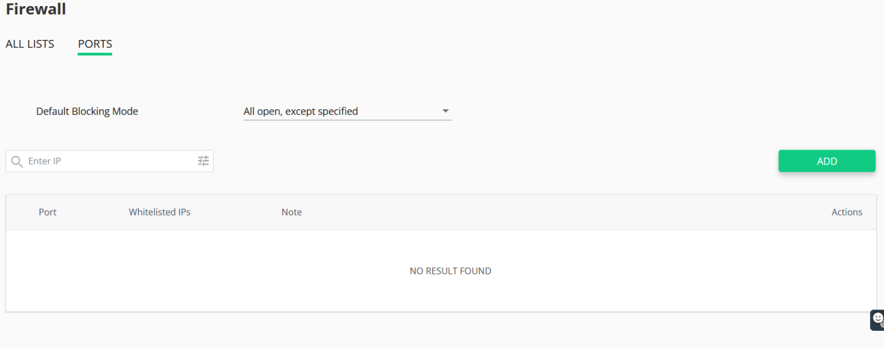The width and height of the screenshot is (884, 348).
Task: Click the Default Blocking Mode label
Action: pos(87,111)
